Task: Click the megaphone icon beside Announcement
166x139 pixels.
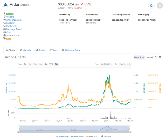Action: [4, 20]
